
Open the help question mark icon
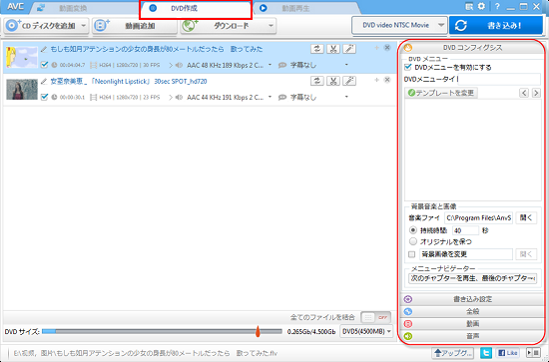point(497,6)
